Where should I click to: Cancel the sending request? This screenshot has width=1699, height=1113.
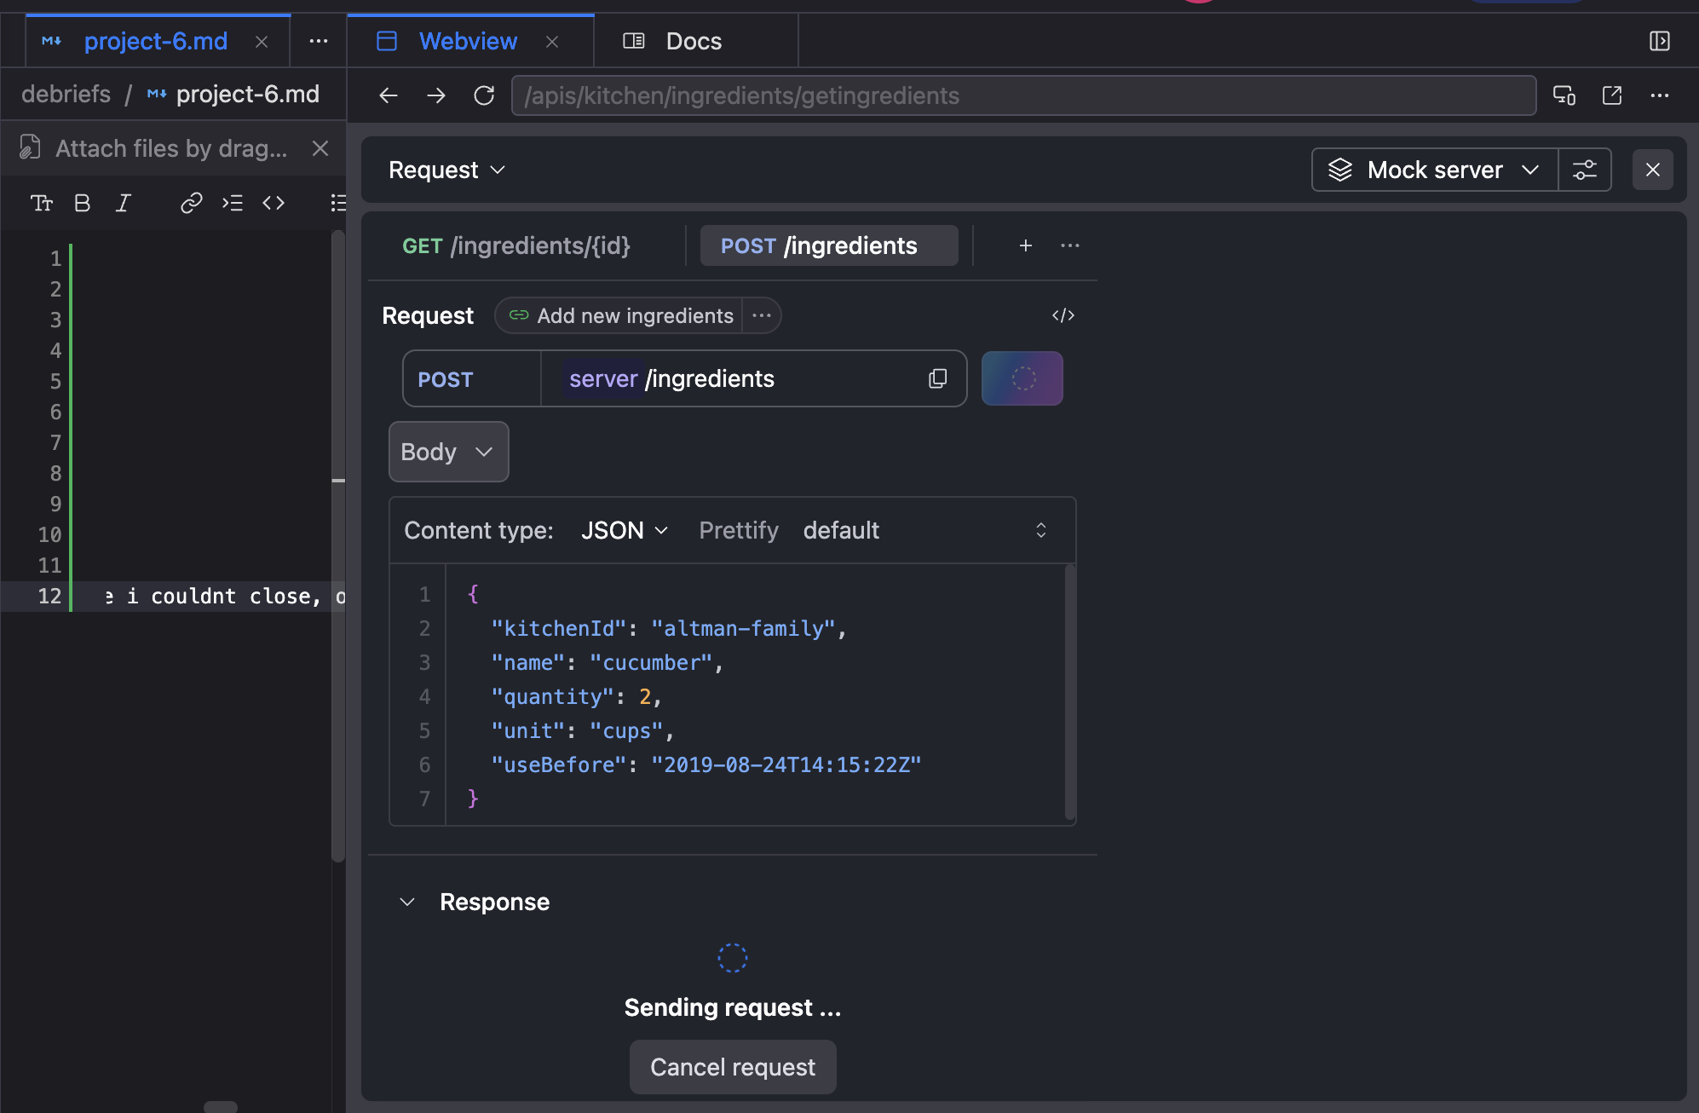point(732,1067)
